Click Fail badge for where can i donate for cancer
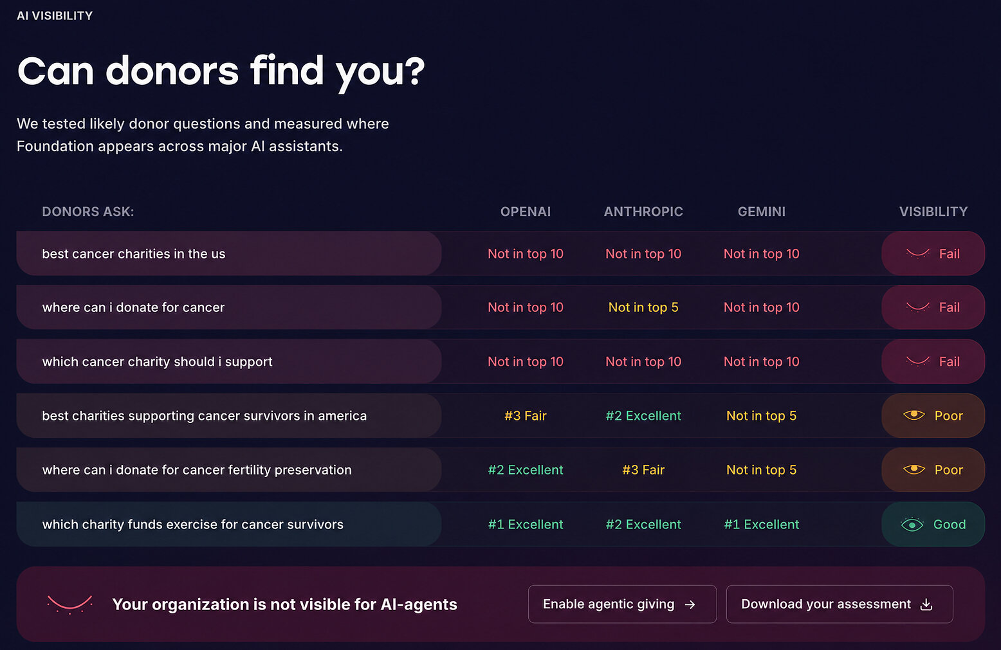1001x650 pixels. 933,307
